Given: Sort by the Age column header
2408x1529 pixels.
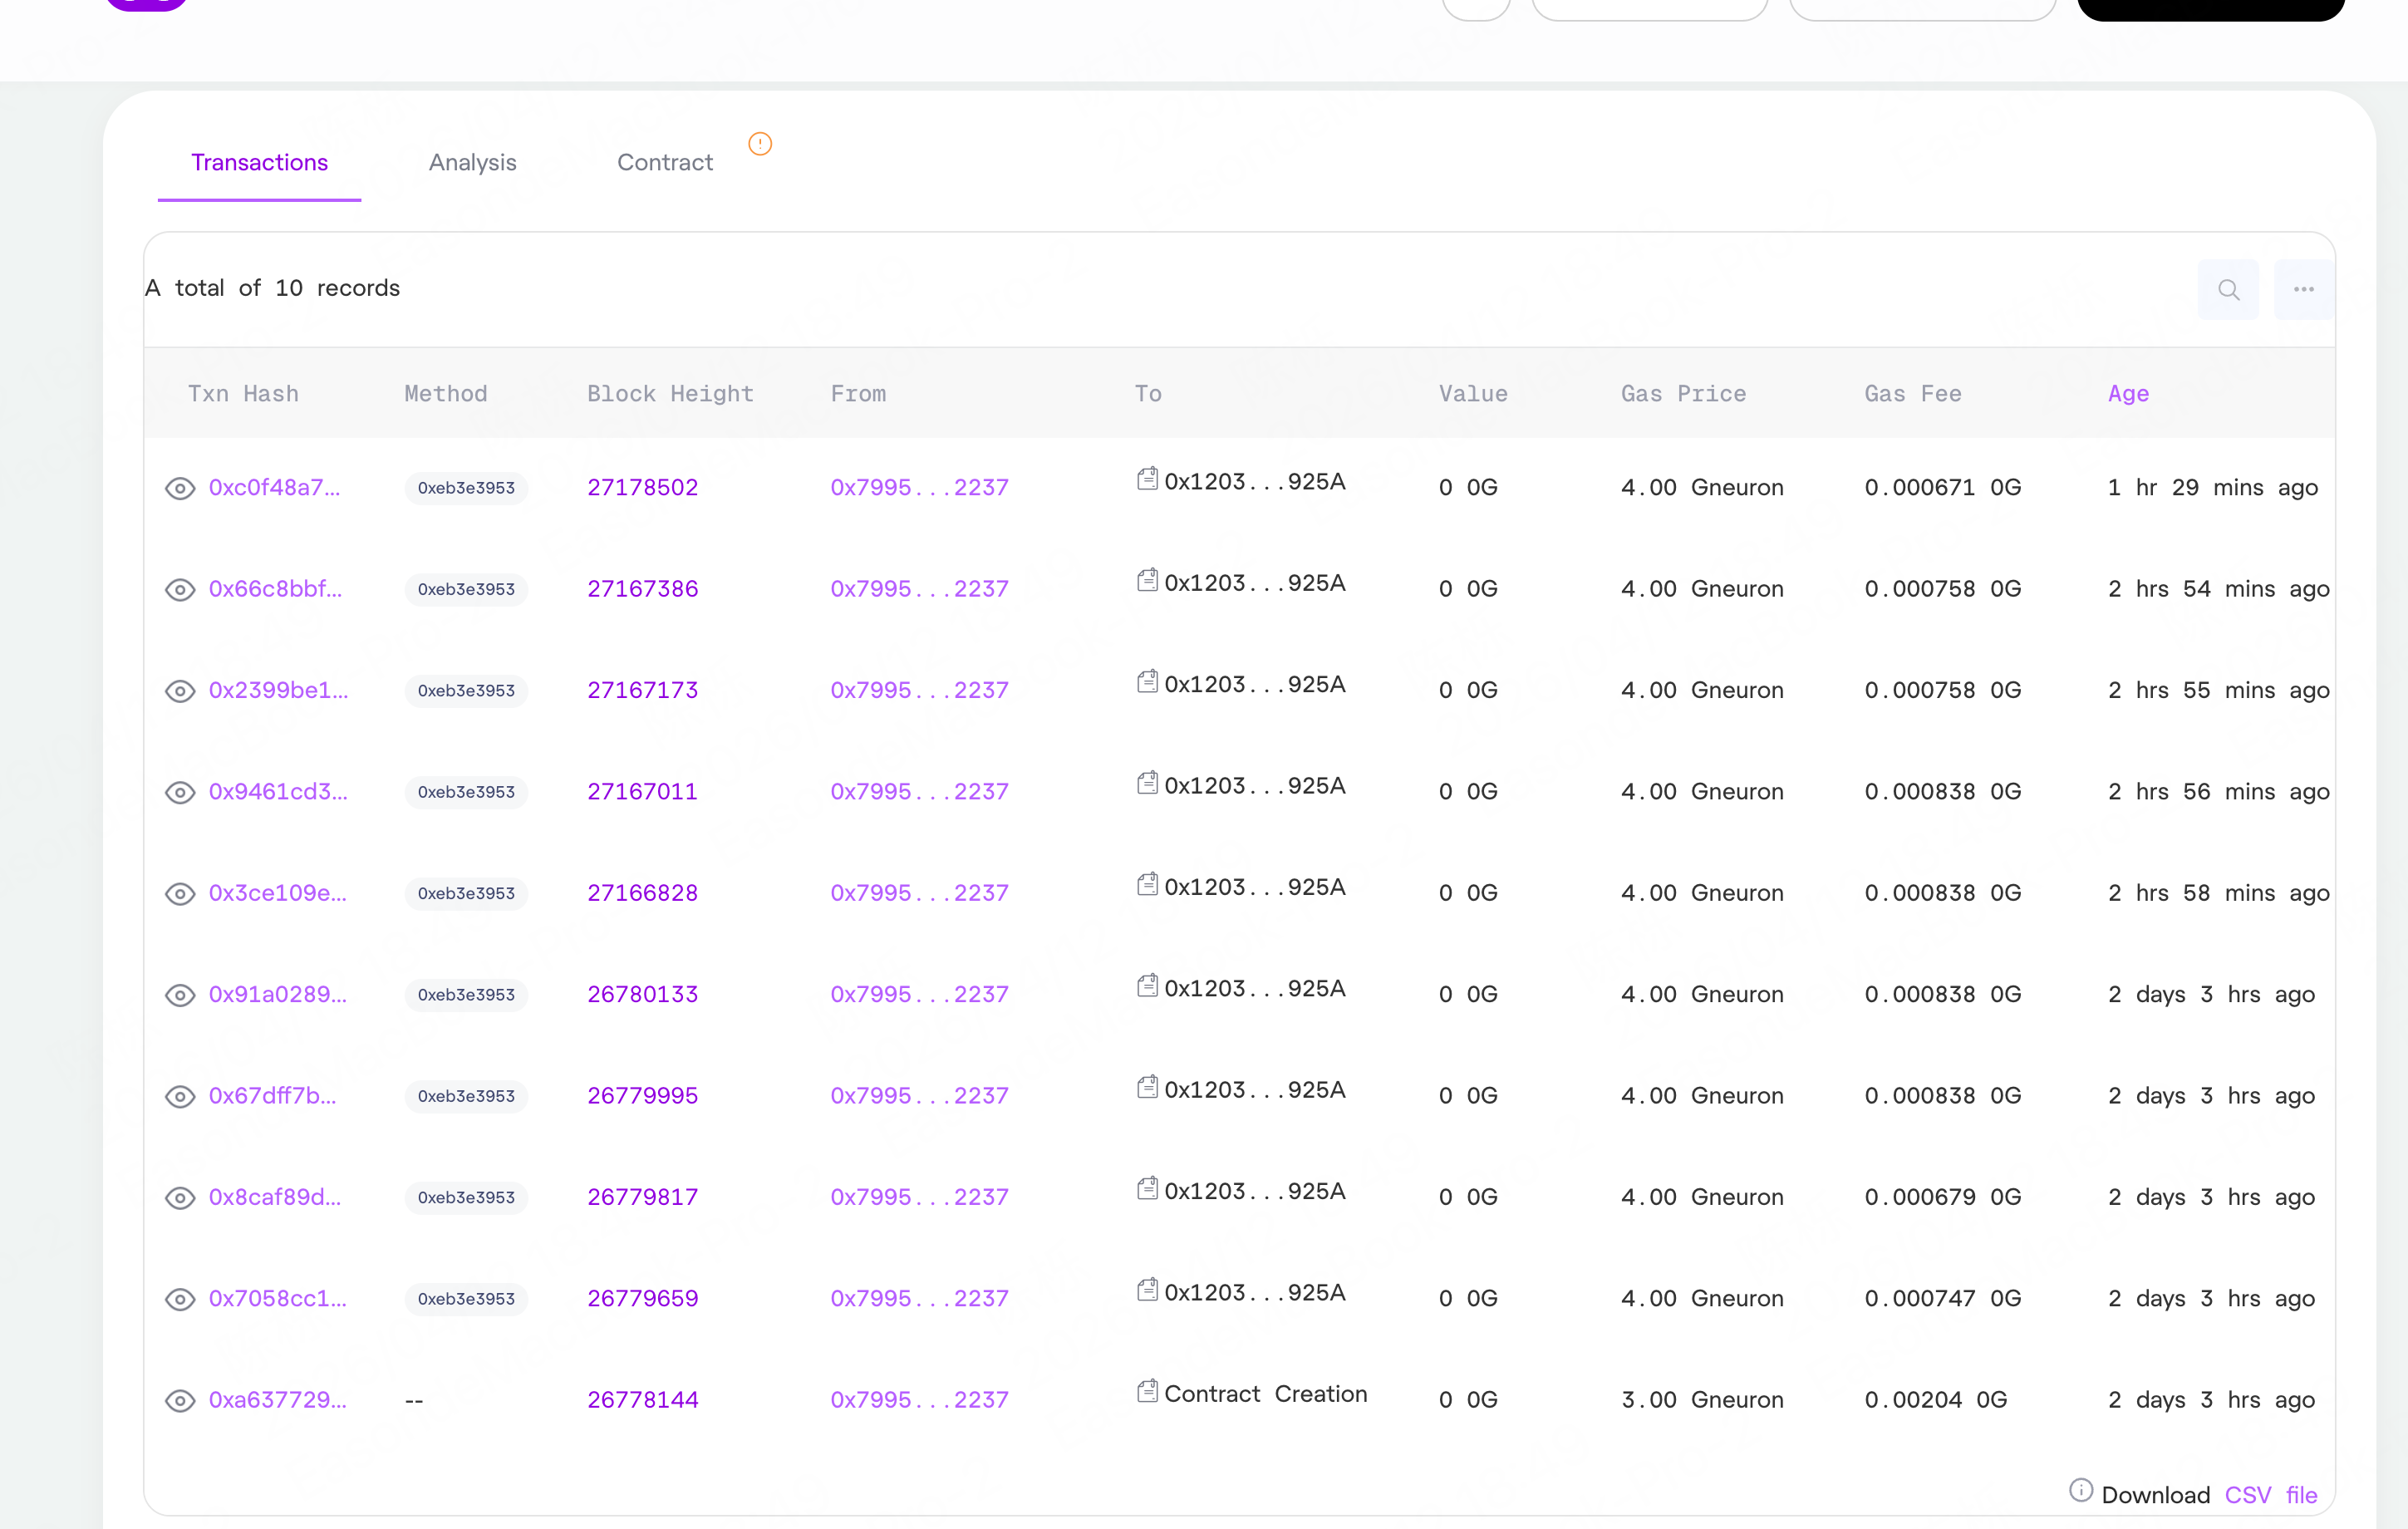Looking at the screenshot, I should pyautogui.click(x=2127, y=394).
